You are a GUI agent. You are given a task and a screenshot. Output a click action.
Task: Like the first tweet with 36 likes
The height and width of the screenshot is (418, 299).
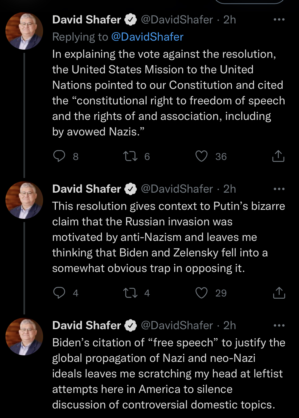(x=201, y=156)
